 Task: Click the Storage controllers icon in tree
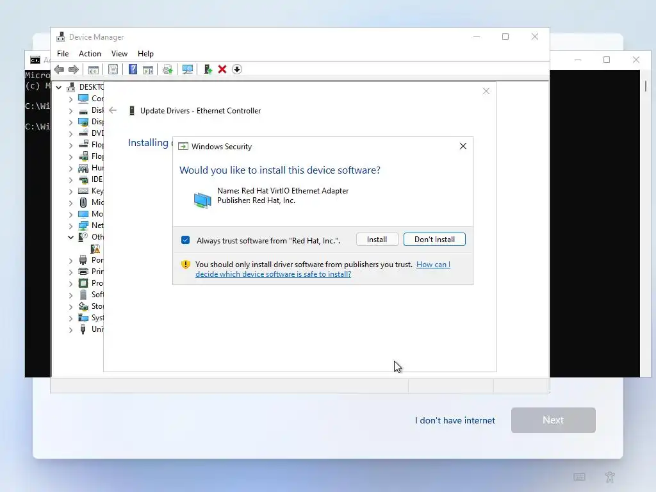click(x=83, y=306)
